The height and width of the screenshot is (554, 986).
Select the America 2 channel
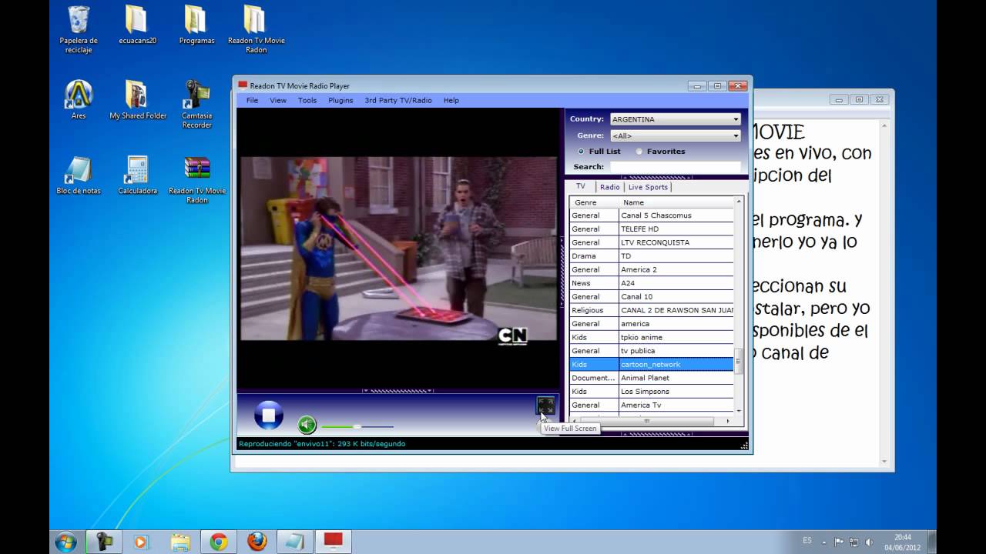(652, 269)
